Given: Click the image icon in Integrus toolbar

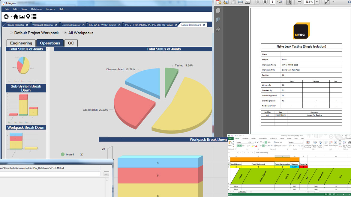Looking at the screenshot, I should [x=22, y=16].
